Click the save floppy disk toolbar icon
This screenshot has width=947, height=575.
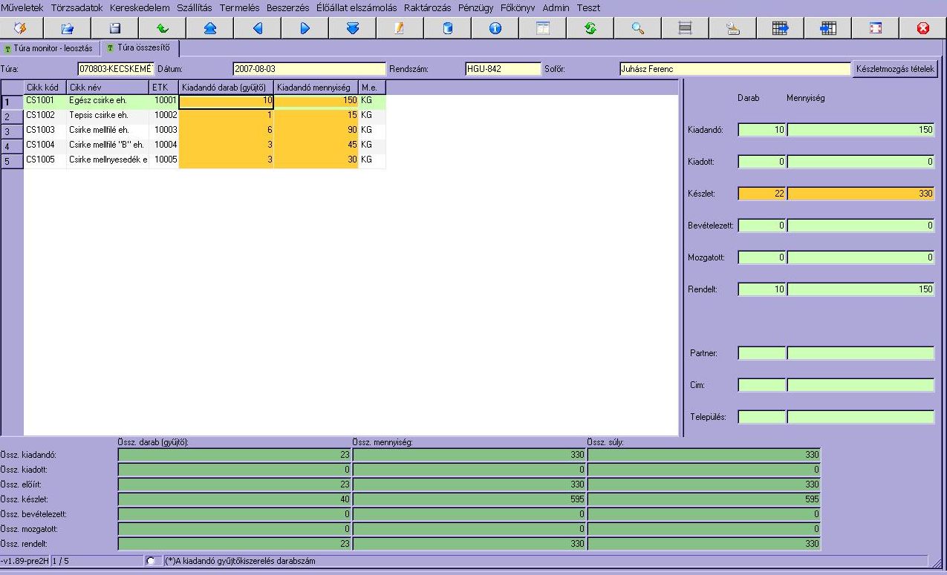click(x=115, y=28)
